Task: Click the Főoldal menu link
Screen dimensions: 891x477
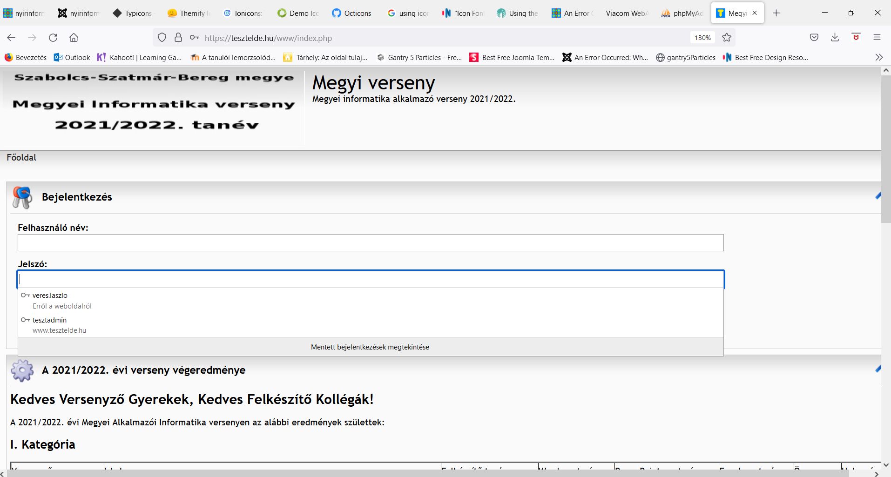Action: [x=21, y=157]
